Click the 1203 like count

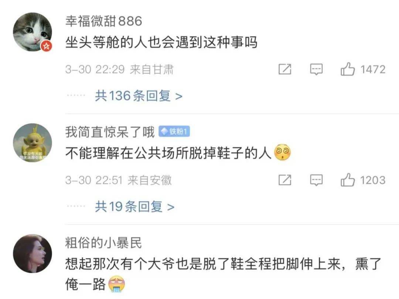click(x=373, y=180)
